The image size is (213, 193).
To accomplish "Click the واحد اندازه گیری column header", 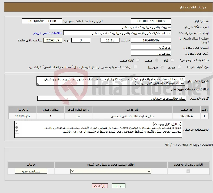I will click(78, 110).
